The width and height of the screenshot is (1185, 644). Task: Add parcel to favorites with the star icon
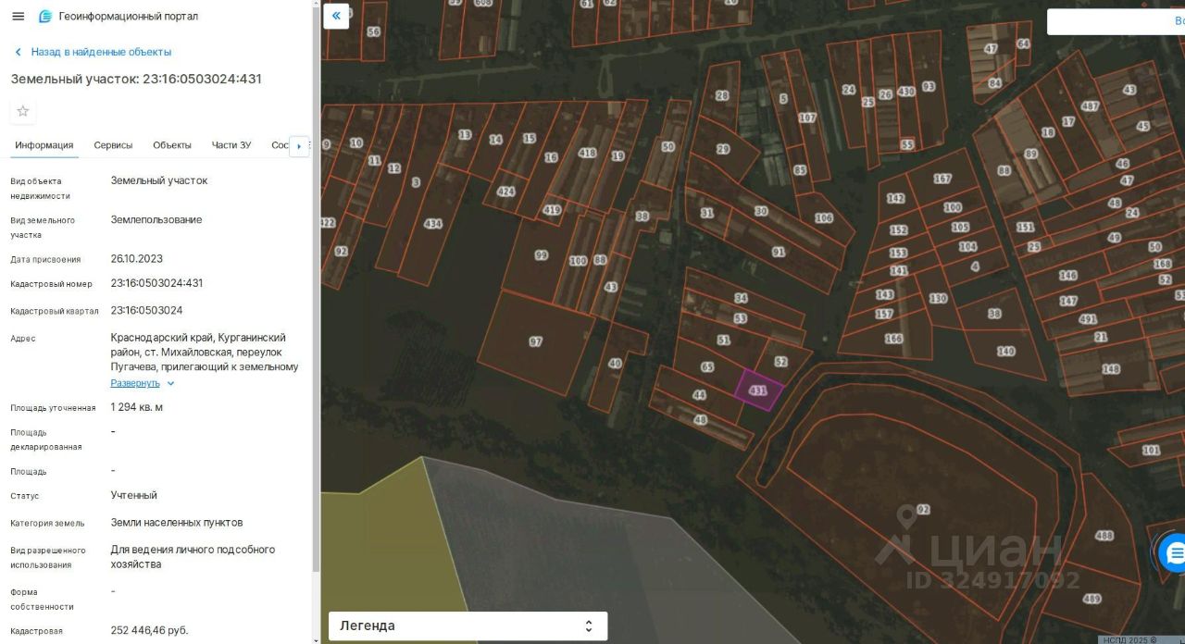tap(23, 111)
